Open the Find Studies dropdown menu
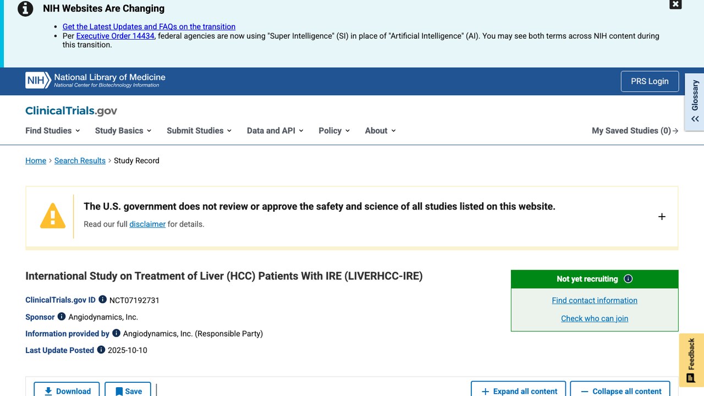This screenshot has height=396, width=704. [x=53, y=130]
